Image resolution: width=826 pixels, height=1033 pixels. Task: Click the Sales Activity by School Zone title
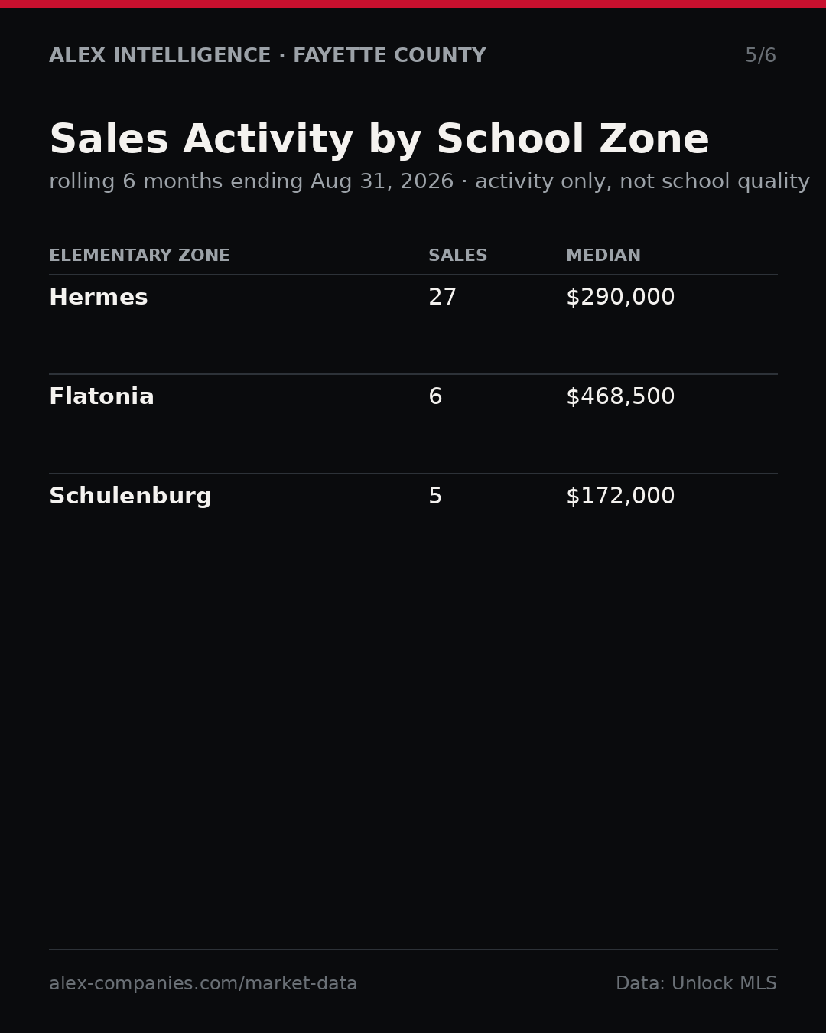point(379,141)
